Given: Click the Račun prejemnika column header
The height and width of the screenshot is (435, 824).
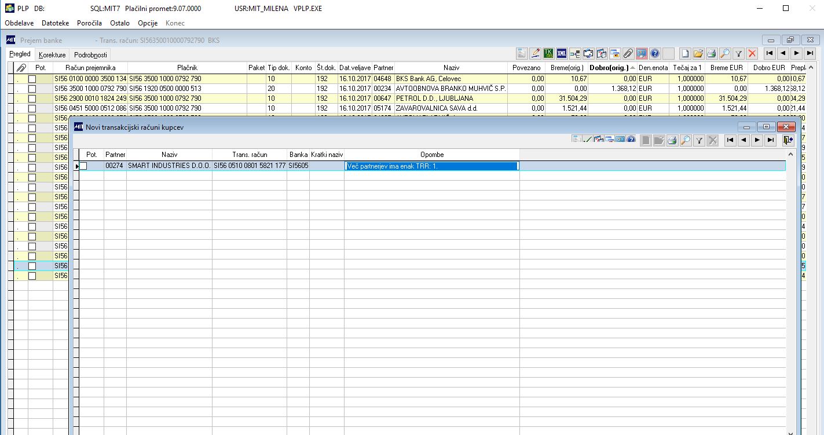Looking at the screenshot, I should pos(90,68).
